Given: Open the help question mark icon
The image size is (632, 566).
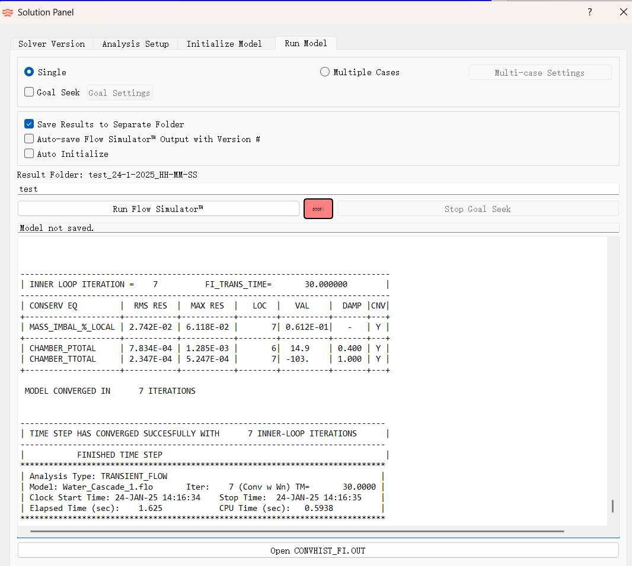Looking at the screenshot, I should [589, 12].
